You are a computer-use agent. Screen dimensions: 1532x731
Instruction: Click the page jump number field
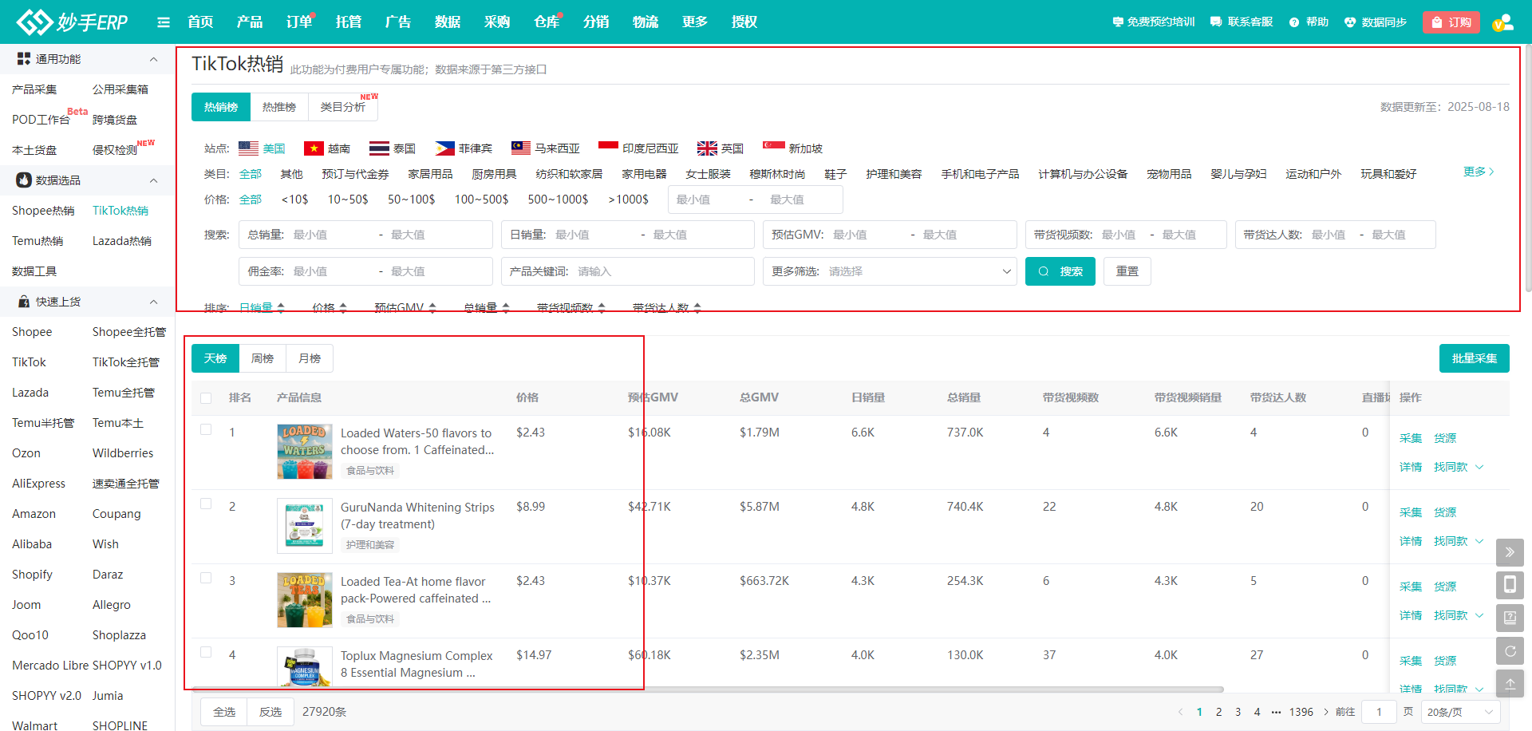(x=1379, y=712)
